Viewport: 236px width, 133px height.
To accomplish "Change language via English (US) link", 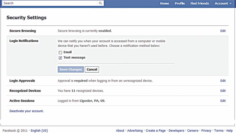I will [x=39, y=131].
